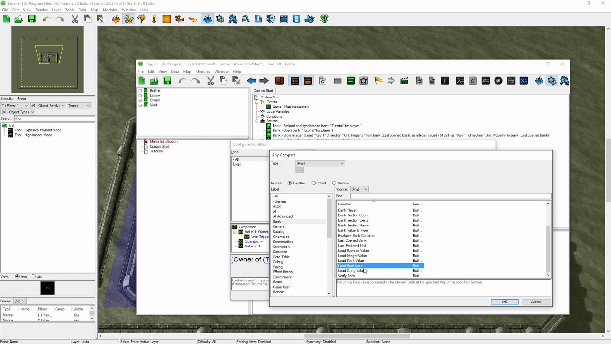Open the Text module 'A' icon
Viewport: 611px width, 344px height.
pos(245,19)
